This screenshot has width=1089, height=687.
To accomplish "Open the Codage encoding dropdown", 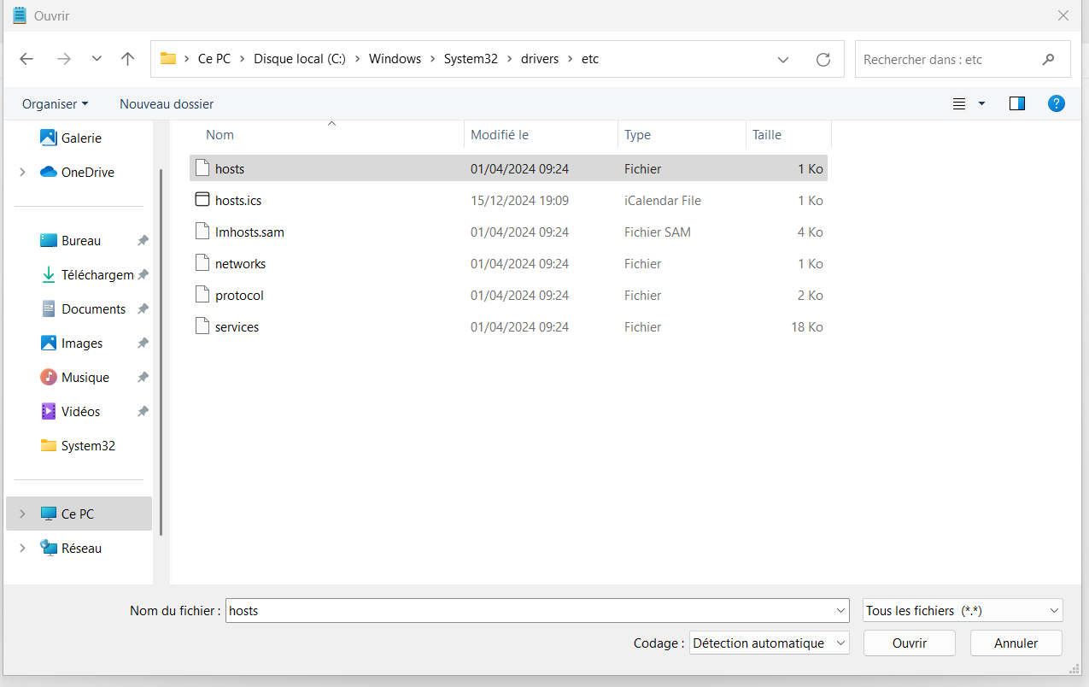I will click(x=769, y=643).
